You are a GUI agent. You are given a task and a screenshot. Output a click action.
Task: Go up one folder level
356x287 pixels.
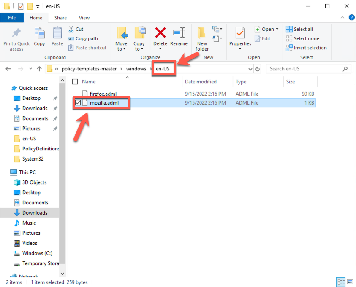39,69
